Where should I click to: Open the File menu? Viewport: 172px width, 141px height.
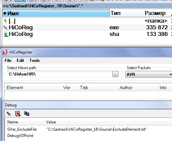8,61
